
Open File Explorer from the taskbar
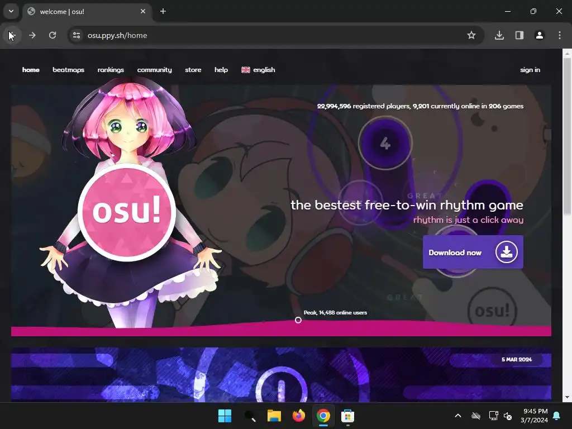(274, 416)
